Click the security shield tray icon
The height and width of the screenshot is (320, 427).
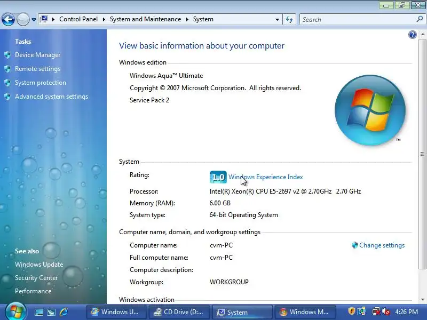(352, 311)
